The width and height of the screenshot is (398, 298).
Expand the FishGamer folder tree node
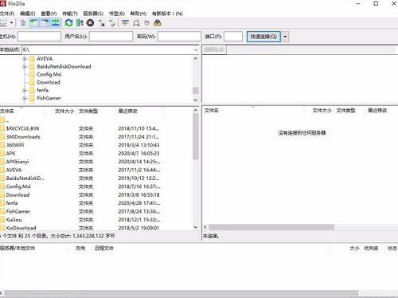25,98
